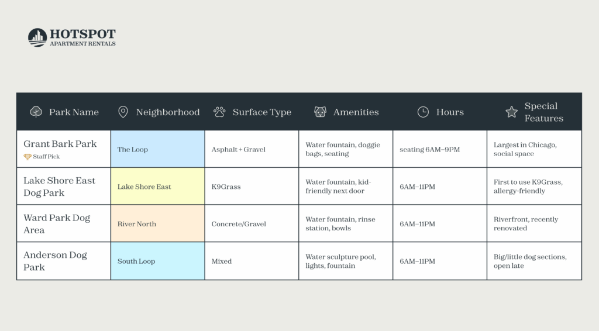Click the Concrete/Gravel surface cell
The height and width of the screenshot is (331, 599).
(x=252, y=223)
